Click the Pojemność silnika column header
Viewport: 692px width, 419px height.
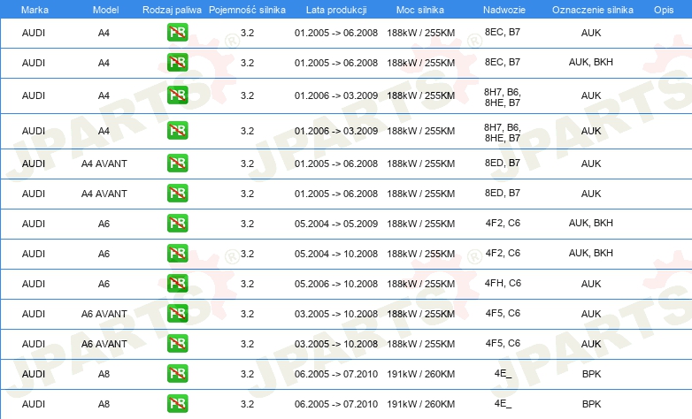[247, 10]
